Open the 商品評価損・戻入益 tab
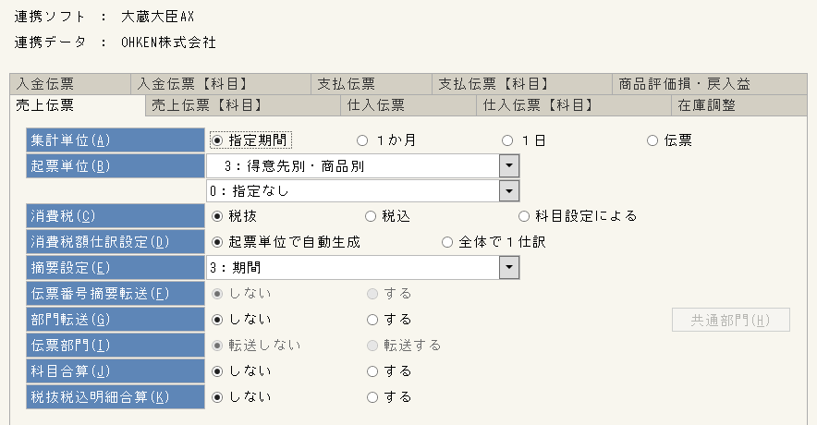Image resolution: width=817 pixels, height=425 pixels. pyautogui.click(x=709, y=84)
